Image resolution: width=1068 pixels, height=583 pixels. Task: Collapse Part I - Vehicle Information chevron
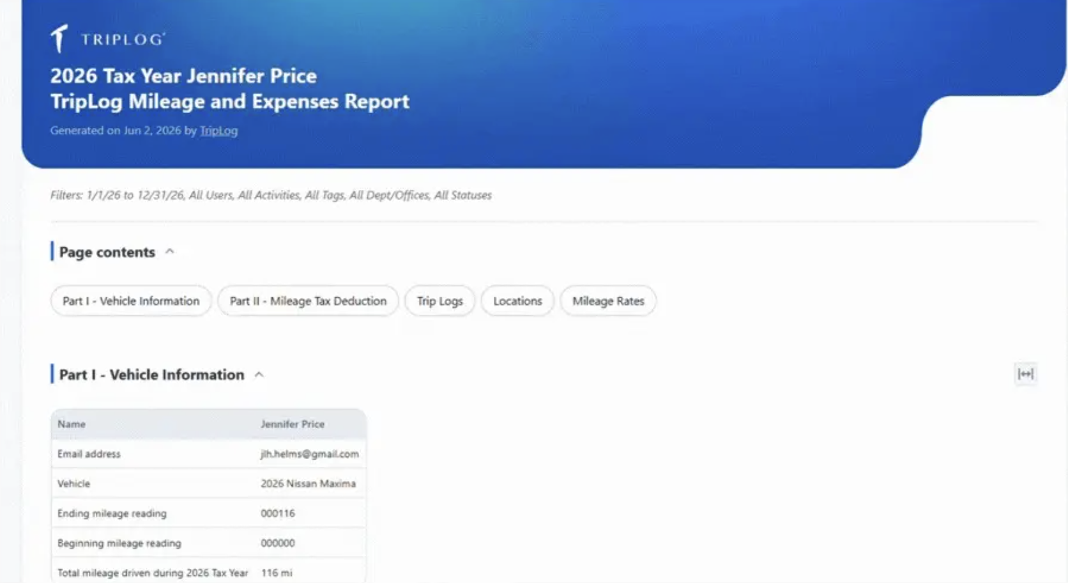259,375
